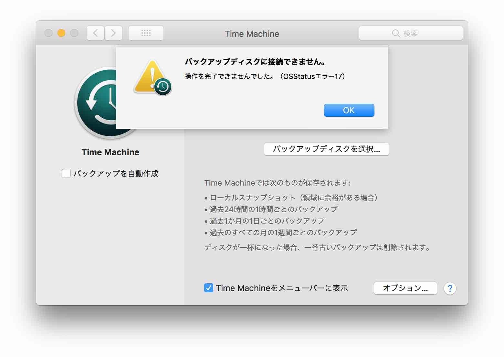Go back with the left chevron
504x357 pixels.
(95, 33)
